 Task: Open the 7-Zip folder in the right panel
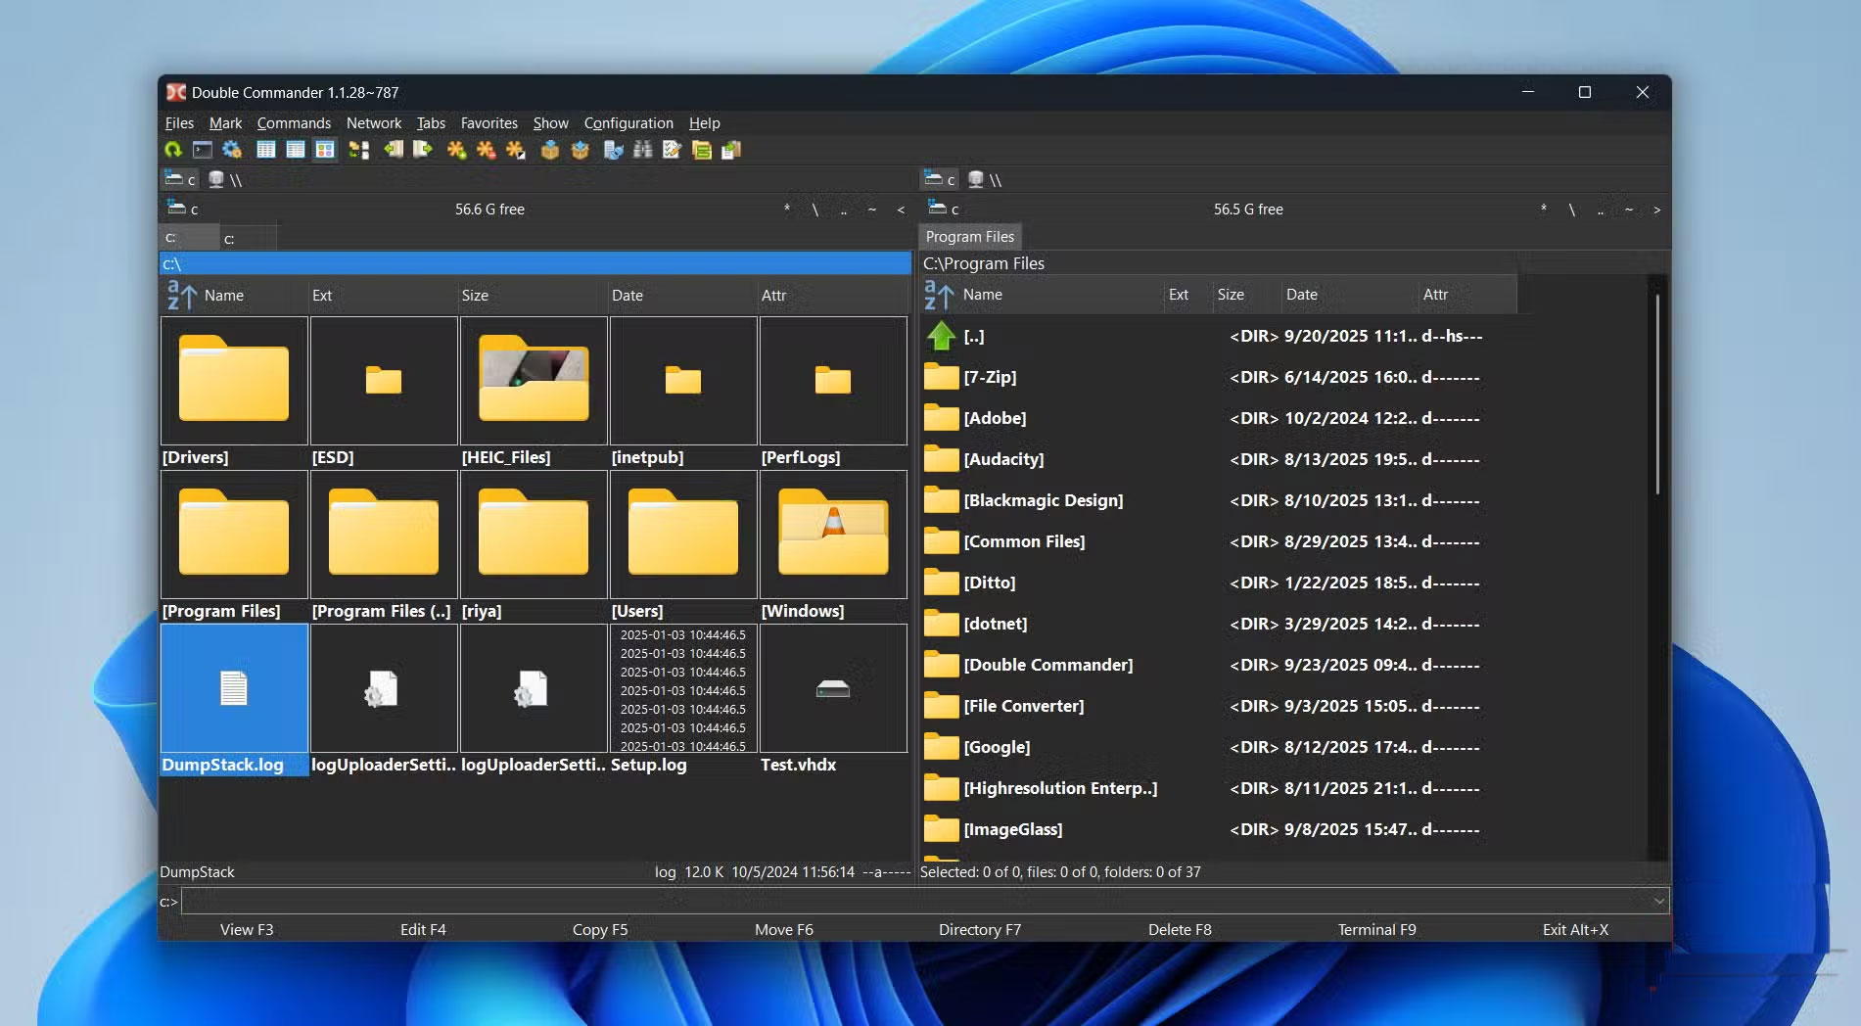[990, 377]
